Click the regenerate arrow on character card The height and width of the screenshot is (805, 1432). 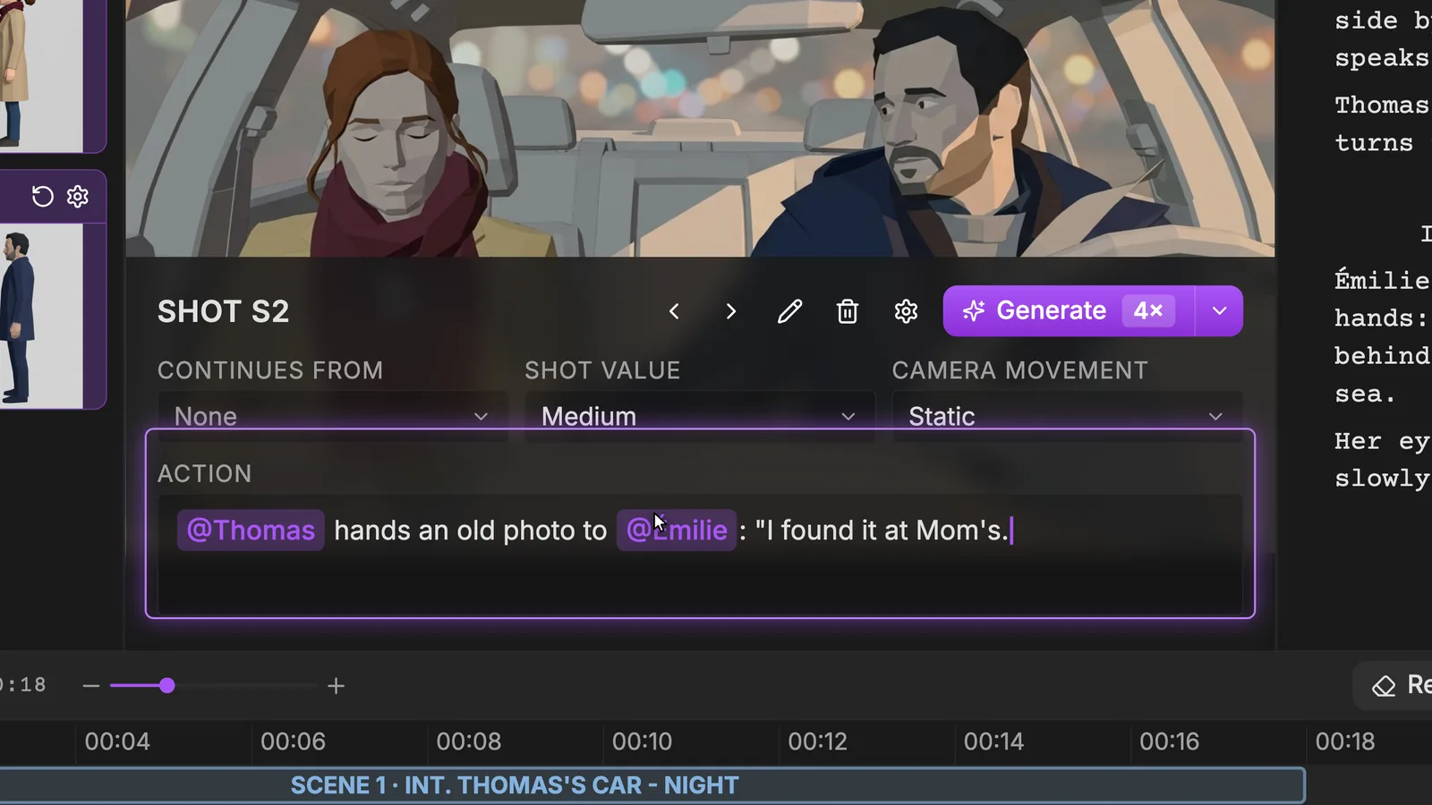click(42, 196)
